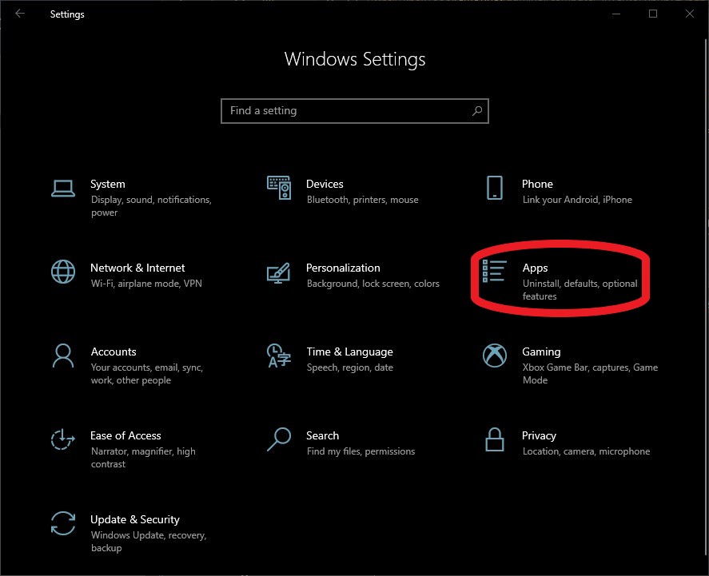Open Time & Language settings label
Viewport: 709px width, 576px height.
coord(349,352)
